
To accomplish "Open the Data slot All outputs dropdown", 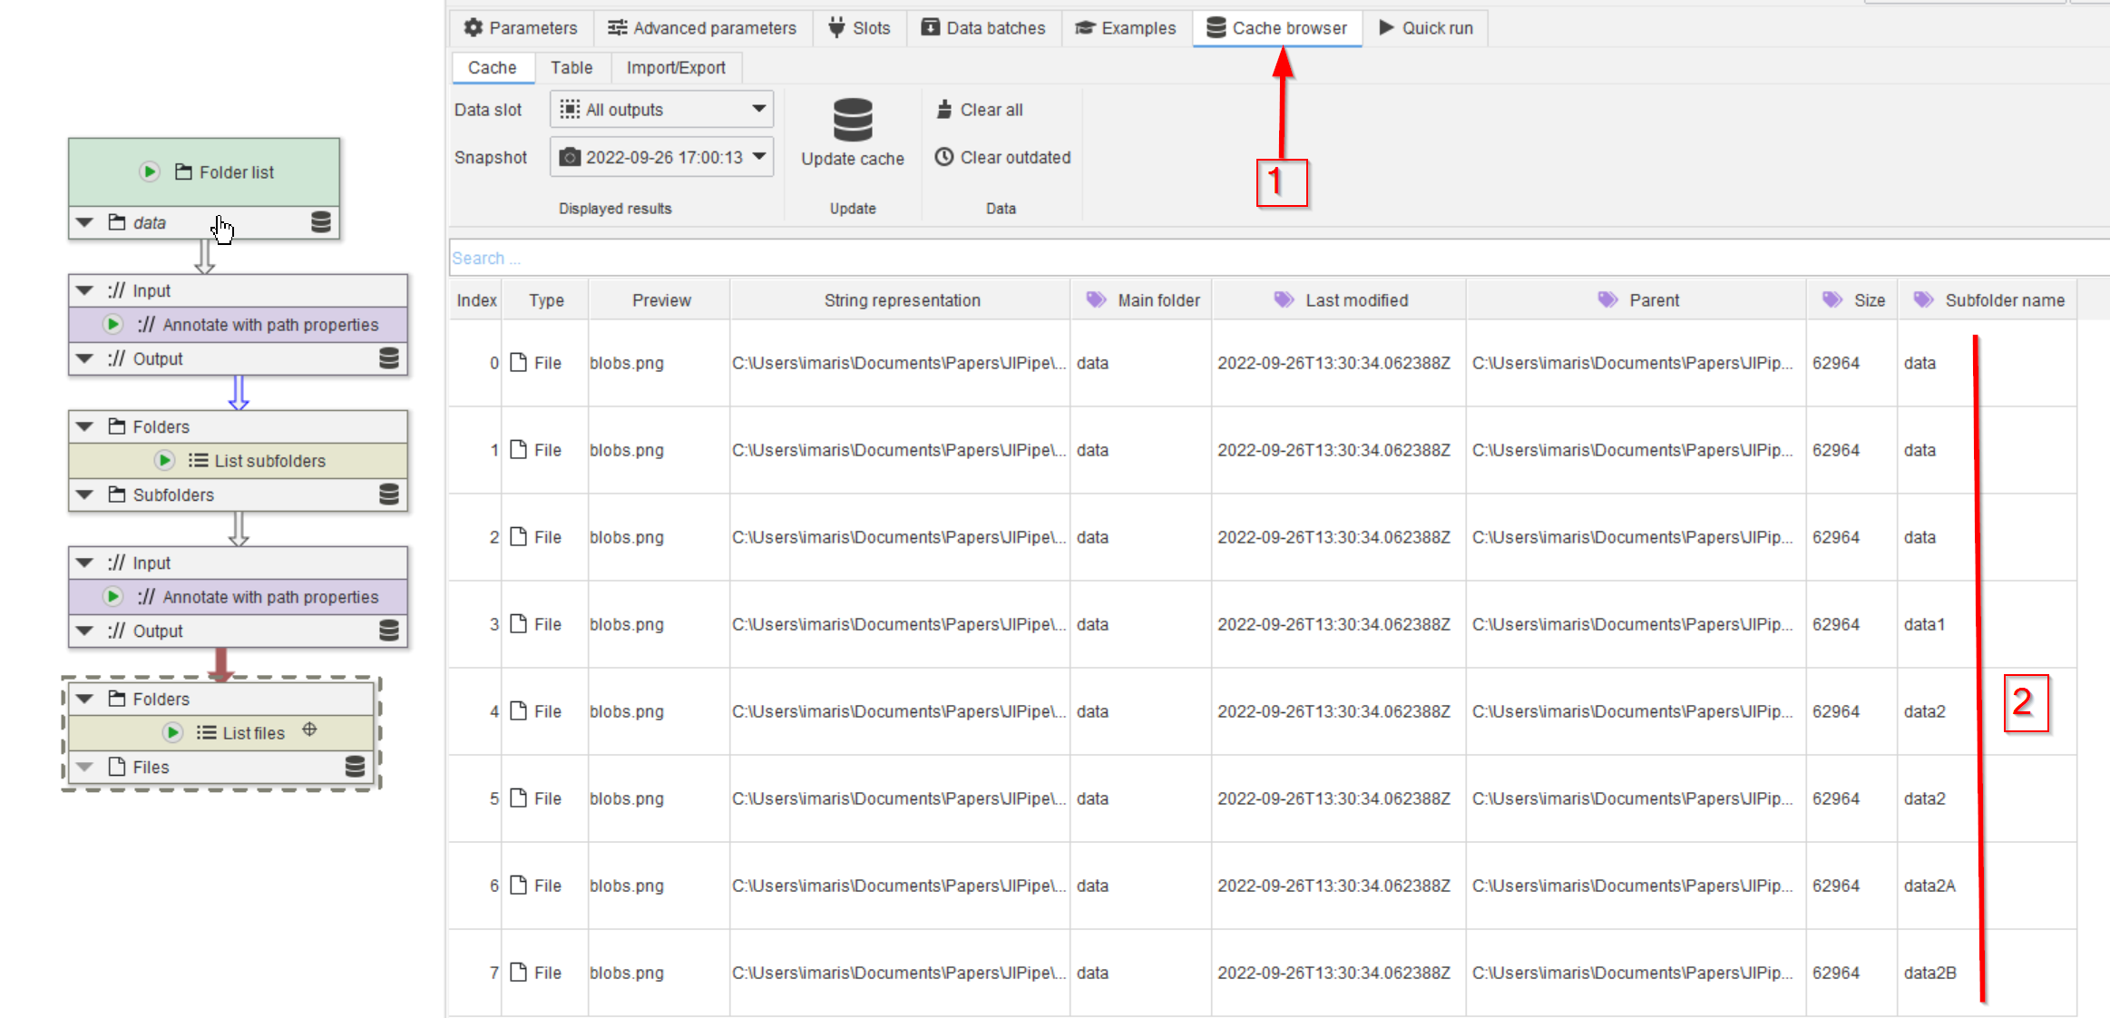I will pos(661,110).
